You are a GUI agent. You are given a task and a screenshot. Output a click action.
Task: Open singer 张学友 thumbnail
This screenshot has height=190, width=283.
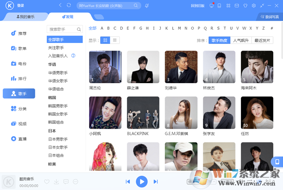coord(219,112)
